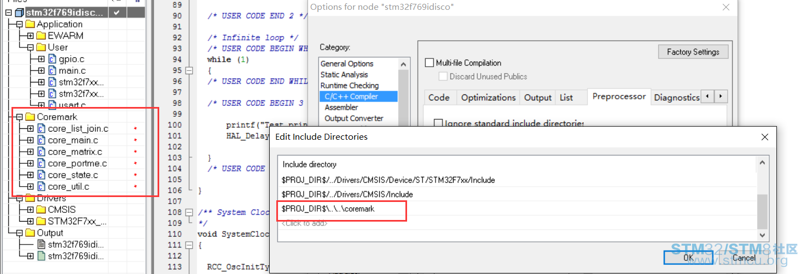Click the core_list_join.c file icon
This screenshot has width=801, height=274.
coord(41,129)
